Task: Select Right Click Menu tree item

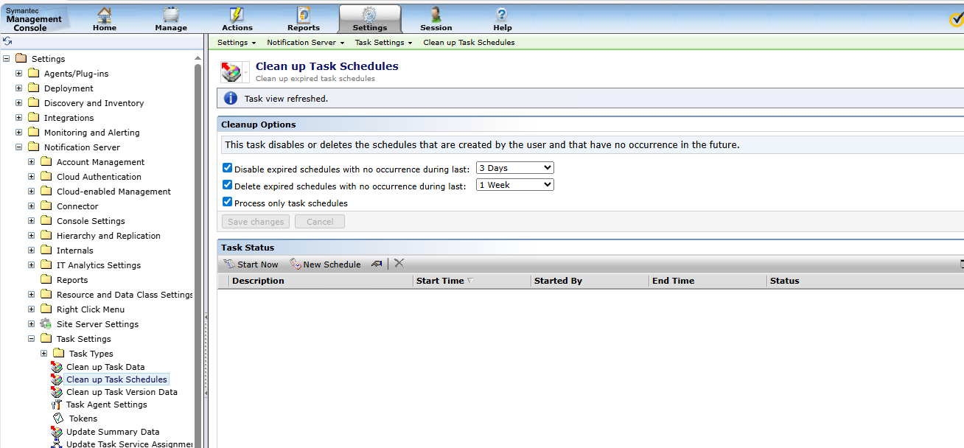Action: 91,309
